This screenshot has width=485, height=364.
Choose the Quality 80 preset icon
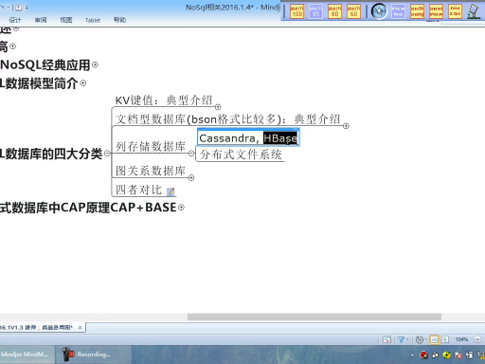[x=334, y=11]
